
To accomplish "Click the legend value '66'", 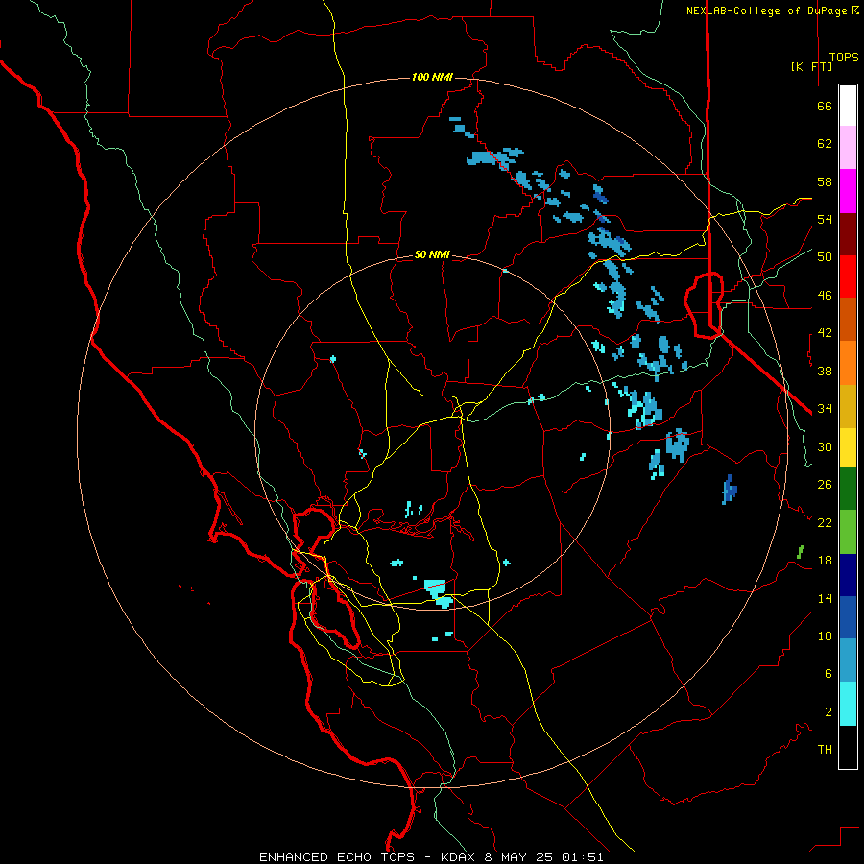I will pyautogui.click(x=825, y=106).
